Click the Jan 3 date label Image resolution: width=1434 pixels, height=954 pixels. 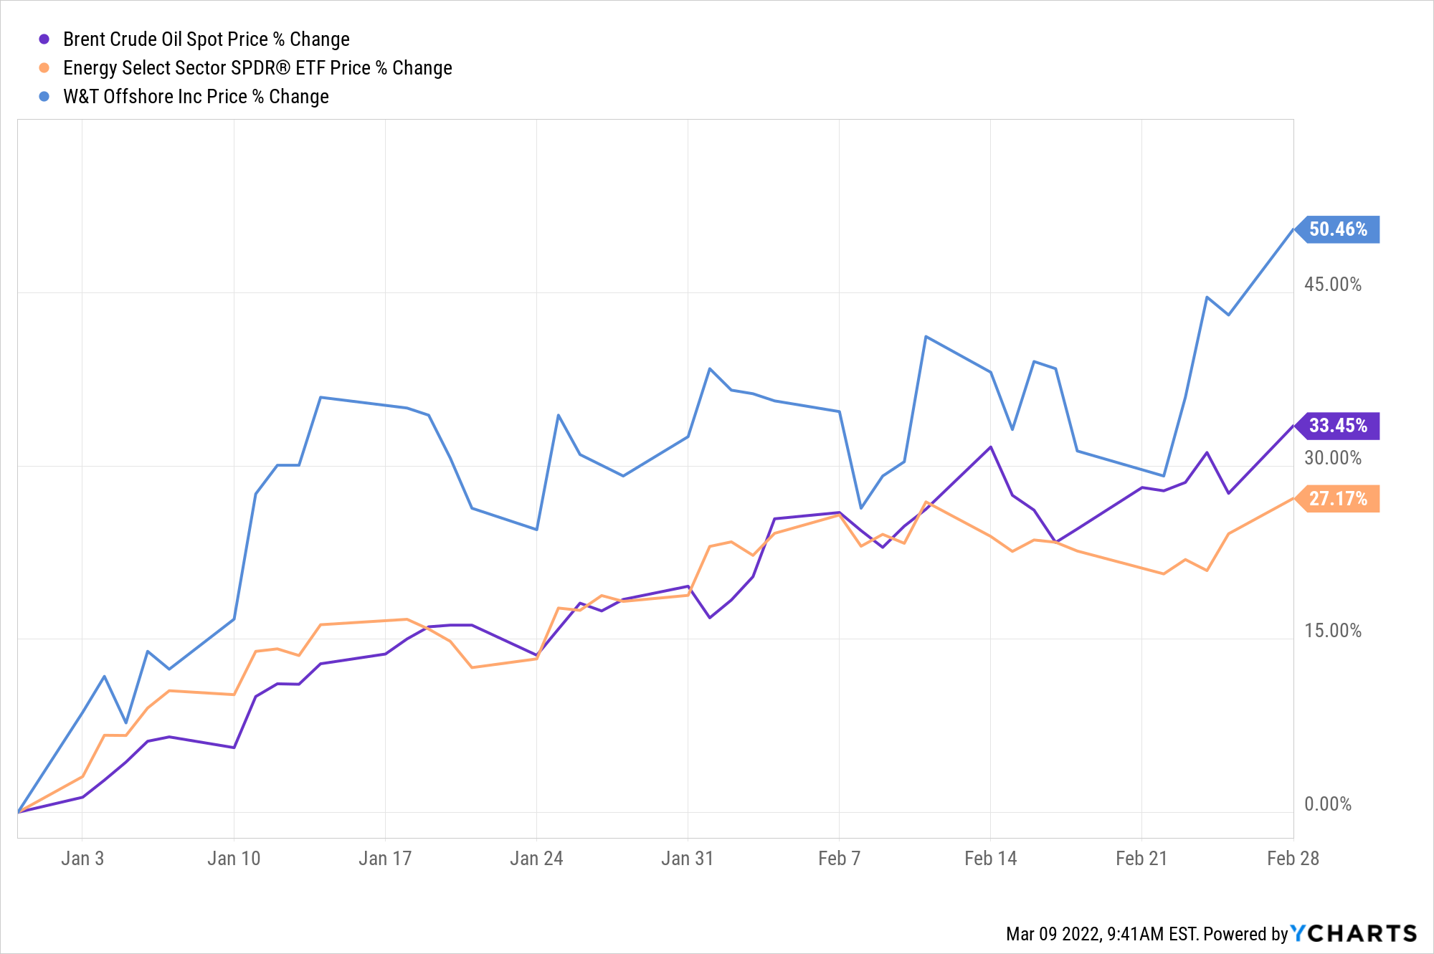coord(82,859)
